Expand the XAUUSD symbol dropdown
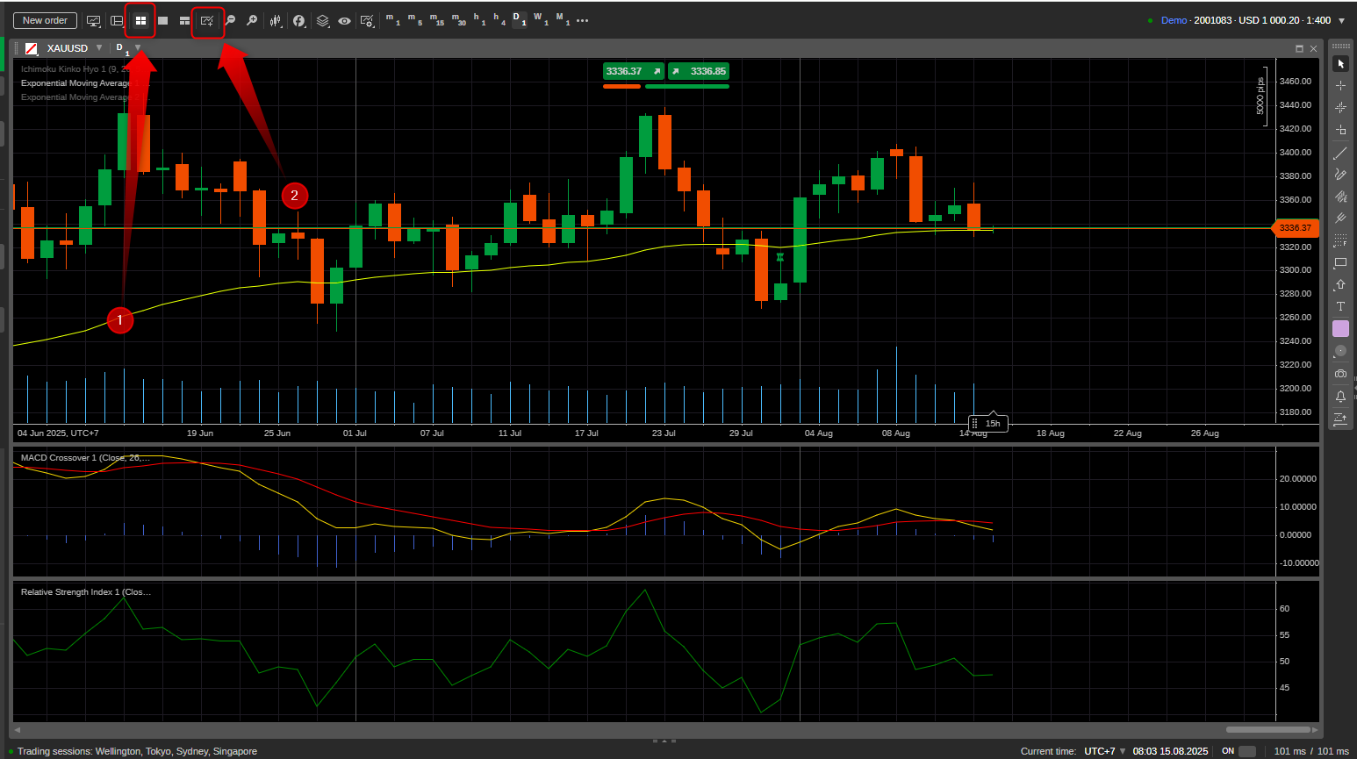Image resolution: width=1357 pixels, height=759 pixels. [99, 48]
